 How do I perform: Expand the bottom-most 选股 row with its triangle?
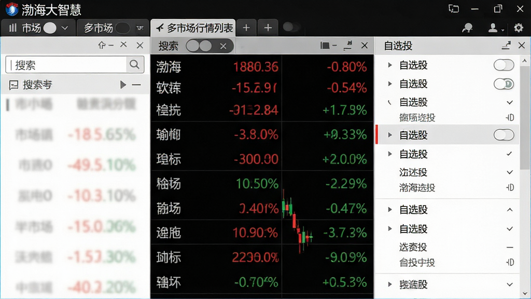(390, 284)
